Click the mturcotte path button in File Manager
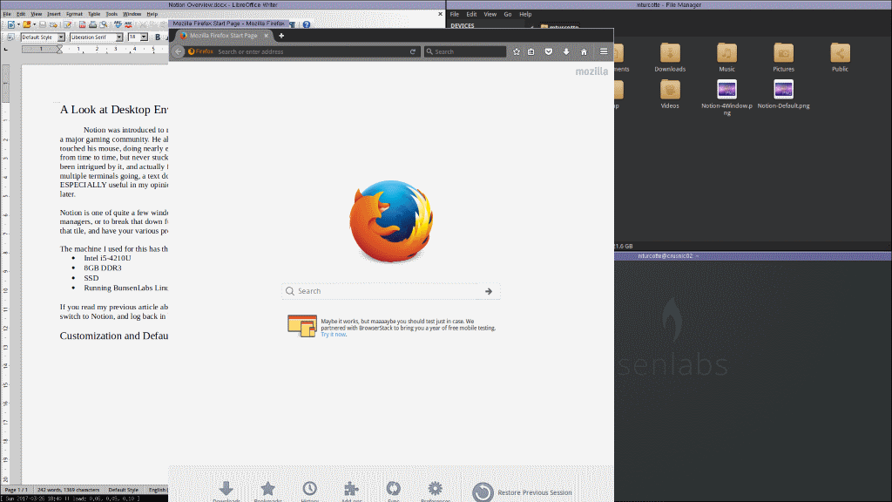Viewport: 892px width, 502px height. (560, 27)
